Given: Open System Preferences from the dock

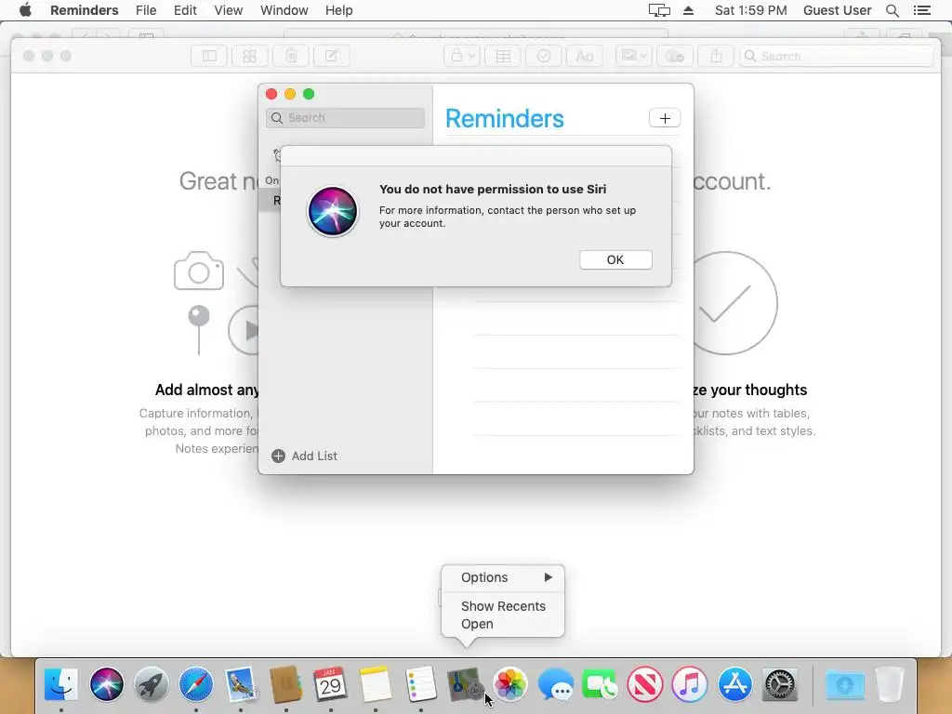Looking at the screenshot, I should pos(780,684).
